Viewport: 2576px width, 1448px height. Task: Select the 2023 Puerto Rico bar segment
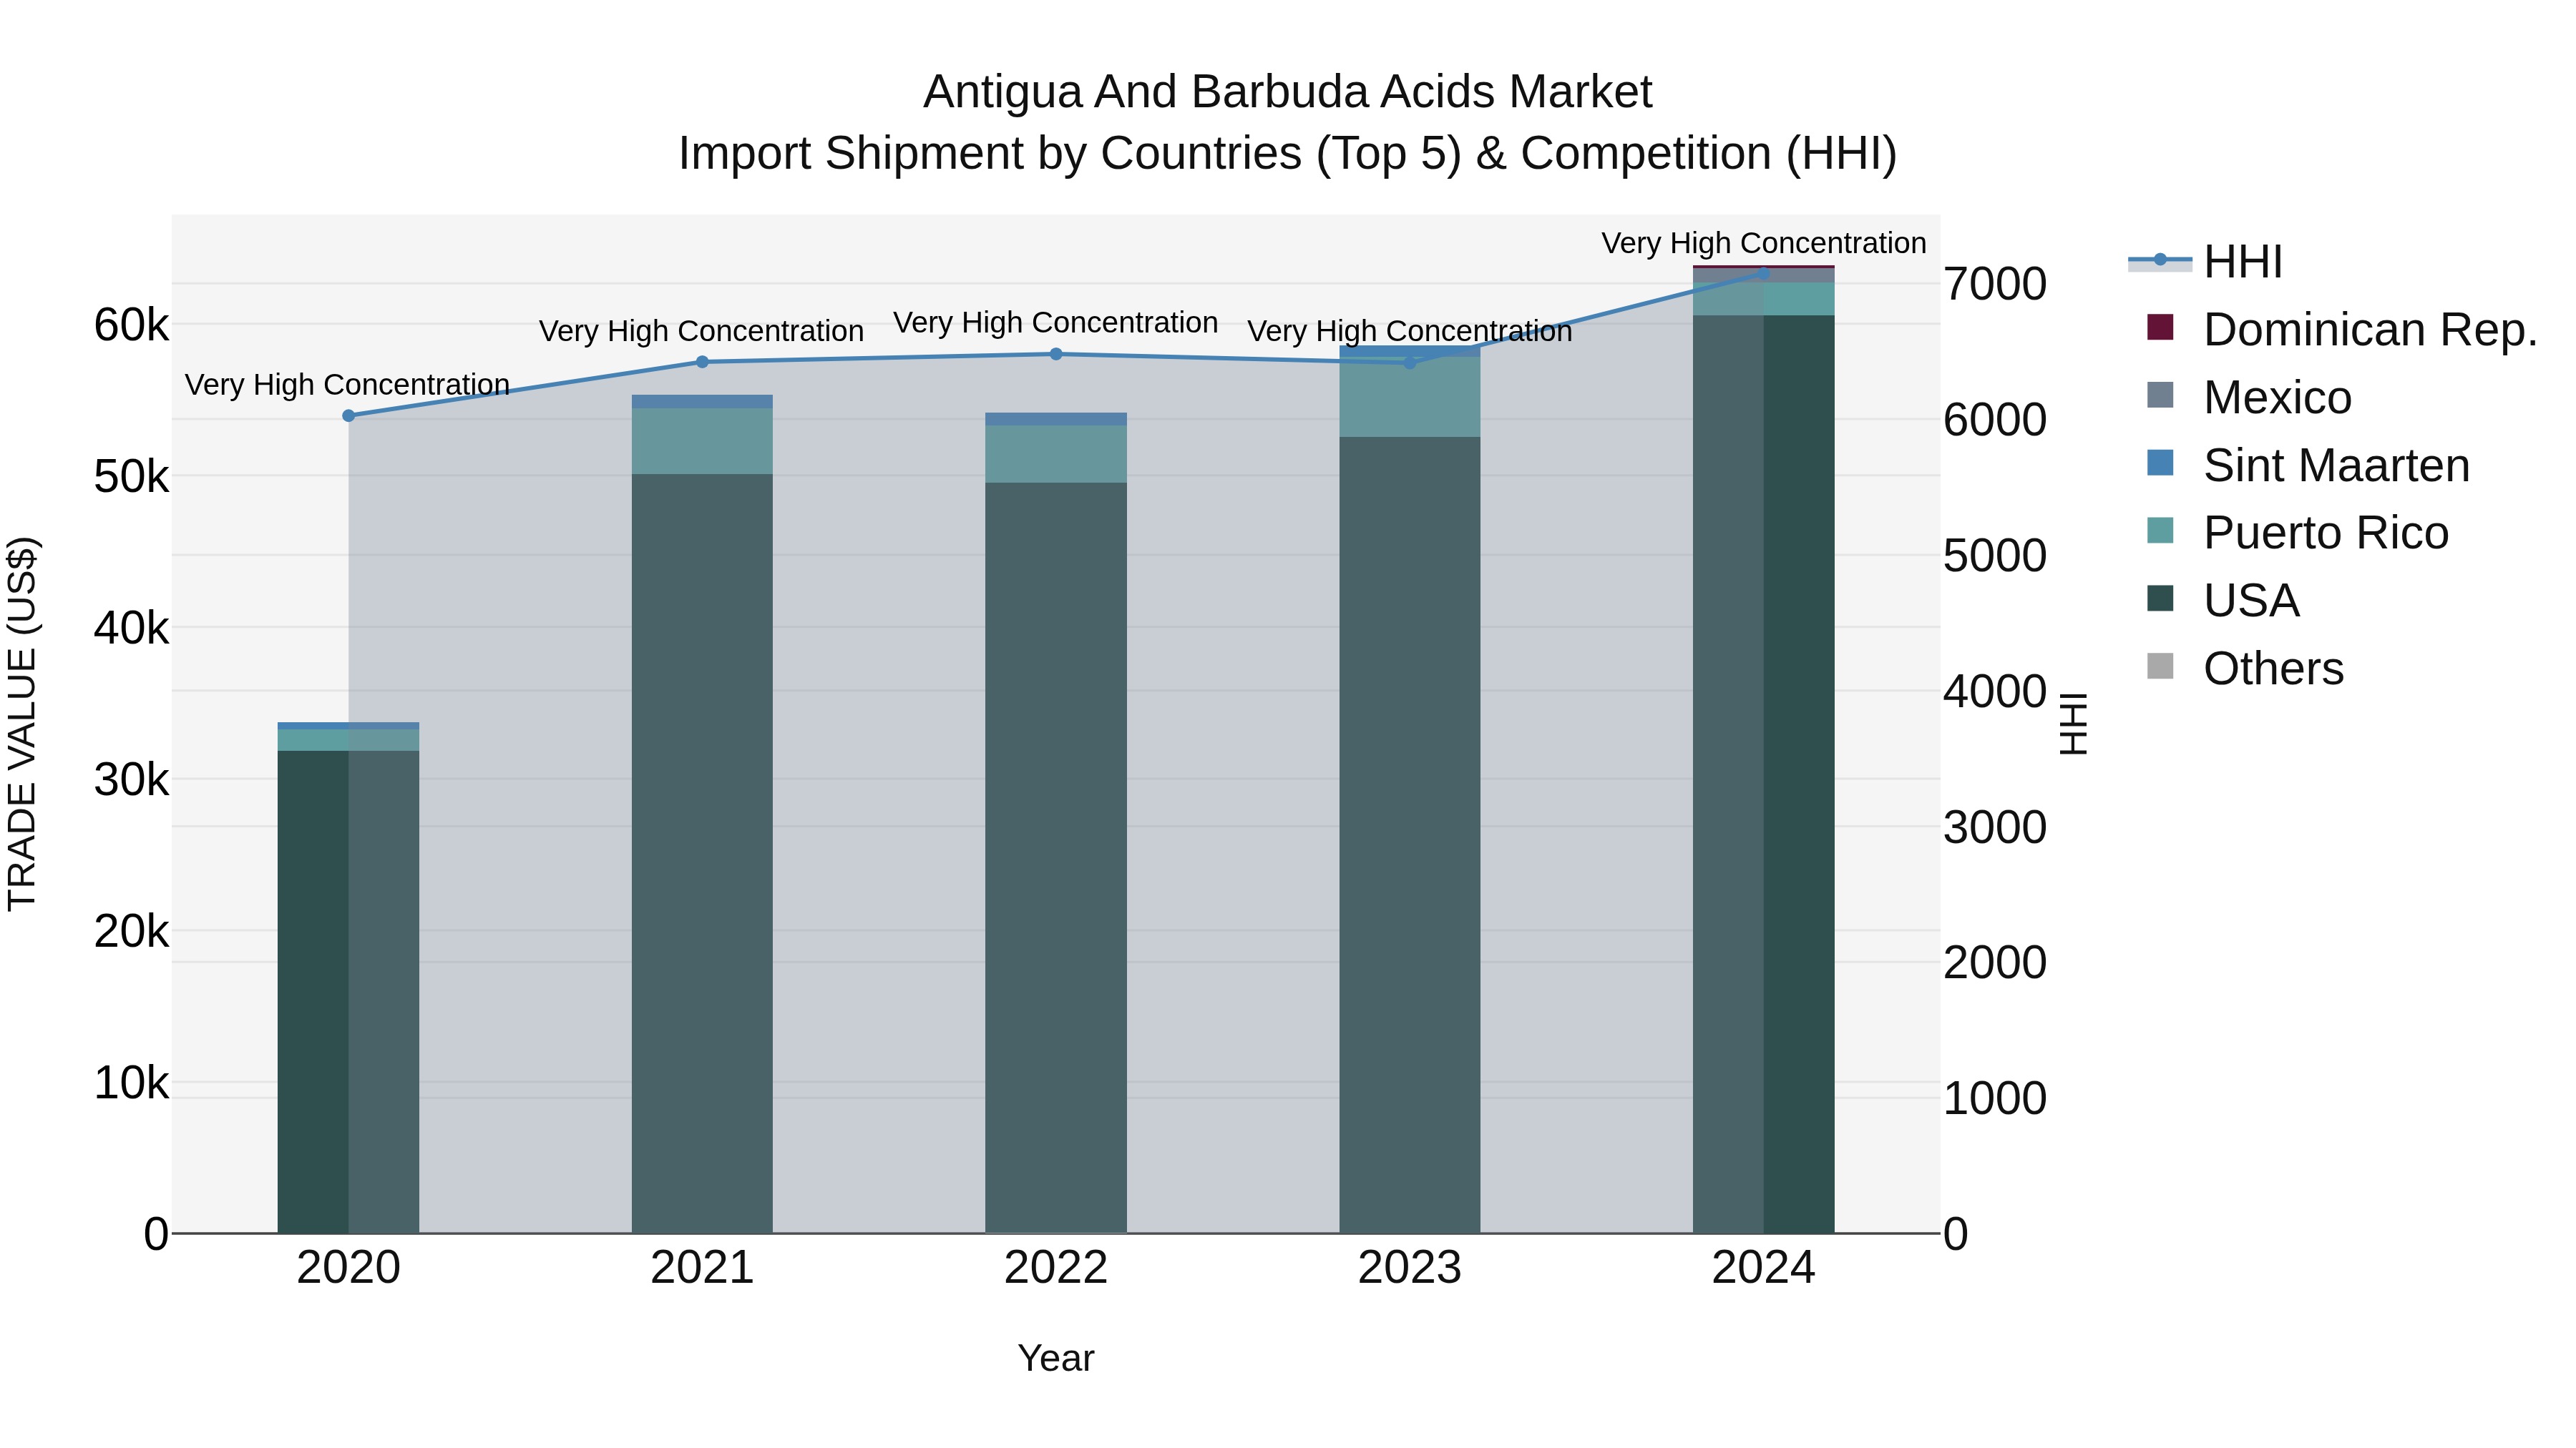pos(1410,397)
